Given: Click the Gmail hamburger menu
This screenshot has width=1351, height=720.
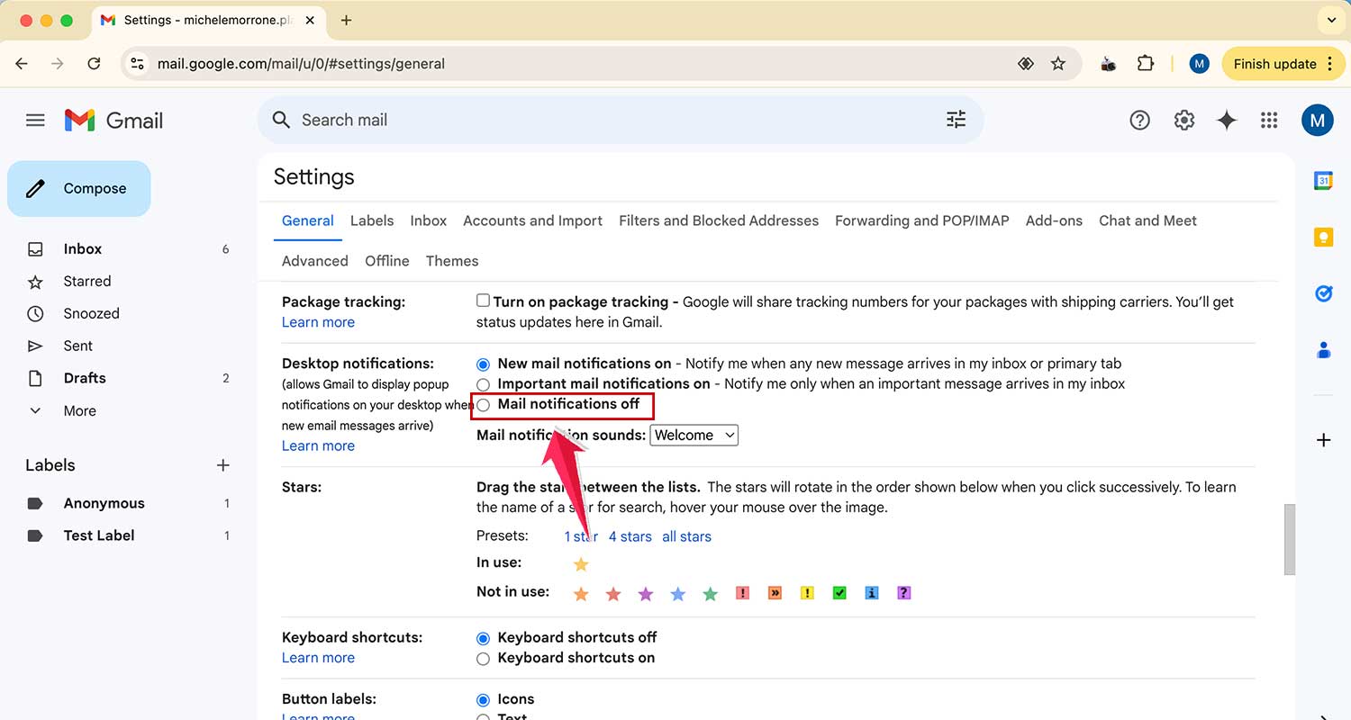Looking at the screenshot, I should point(35,119).
